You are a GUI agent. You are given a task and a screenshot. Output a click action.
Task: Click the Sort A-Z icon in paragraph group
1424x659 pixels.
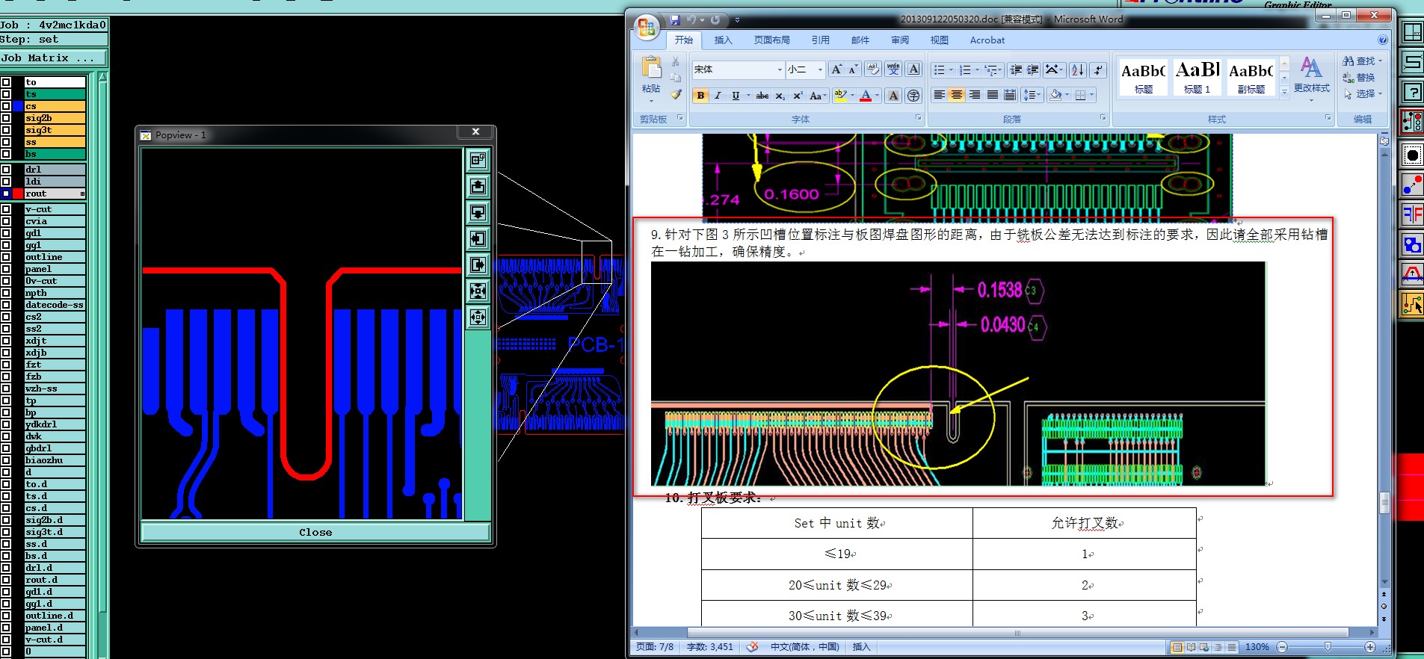click(1077, 70)
